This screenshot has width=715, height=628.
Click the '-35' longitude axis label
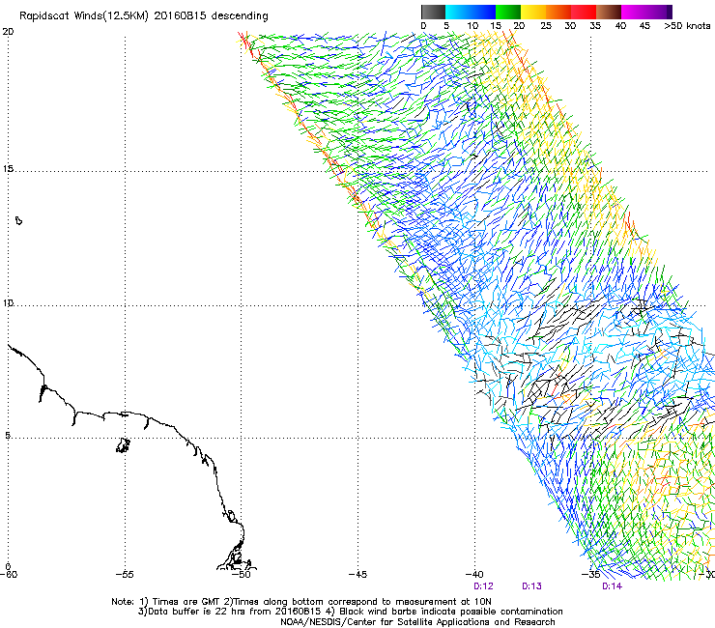[x=590, y=574]
